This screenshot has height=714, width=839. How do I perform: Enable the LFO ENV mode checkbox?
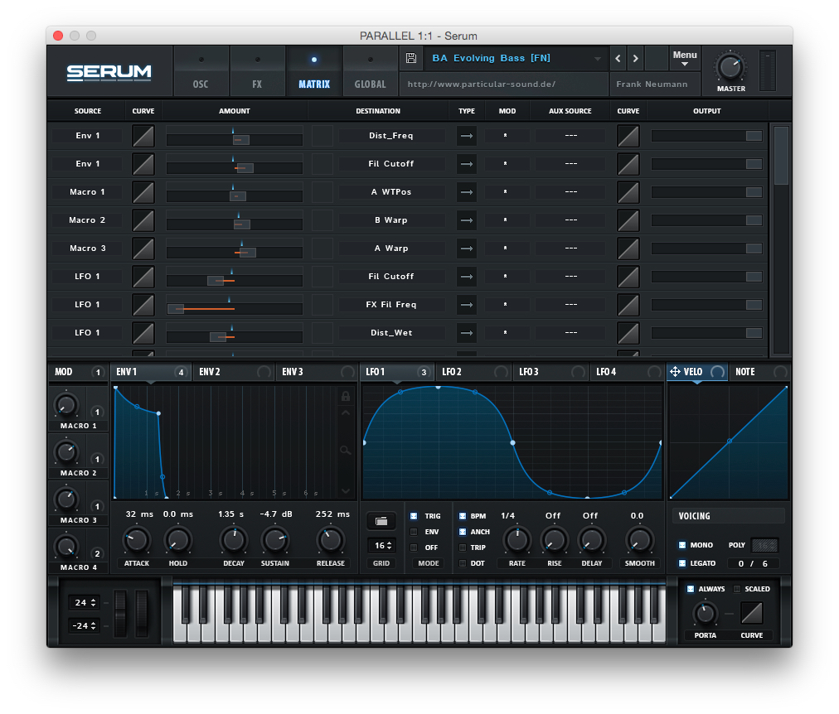(414, 532)
